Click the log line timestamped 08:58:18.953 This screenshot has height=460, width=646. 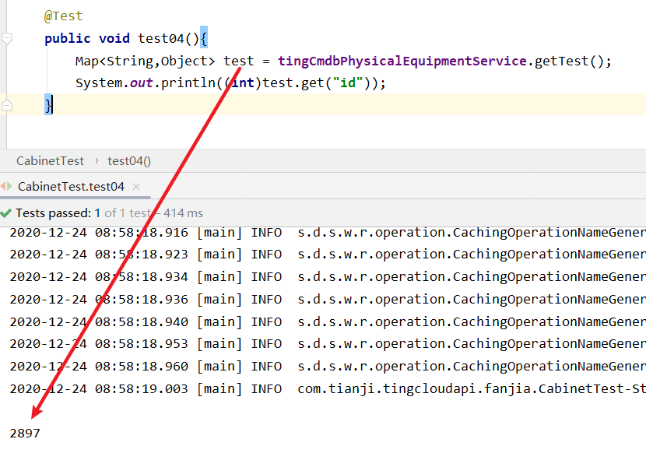click(x=328, y=344)
